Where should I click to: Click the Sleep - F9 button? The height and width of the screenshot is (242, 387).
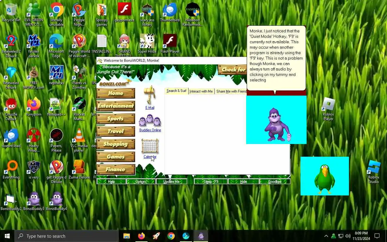pyautogui.click(x=211, y=181)
